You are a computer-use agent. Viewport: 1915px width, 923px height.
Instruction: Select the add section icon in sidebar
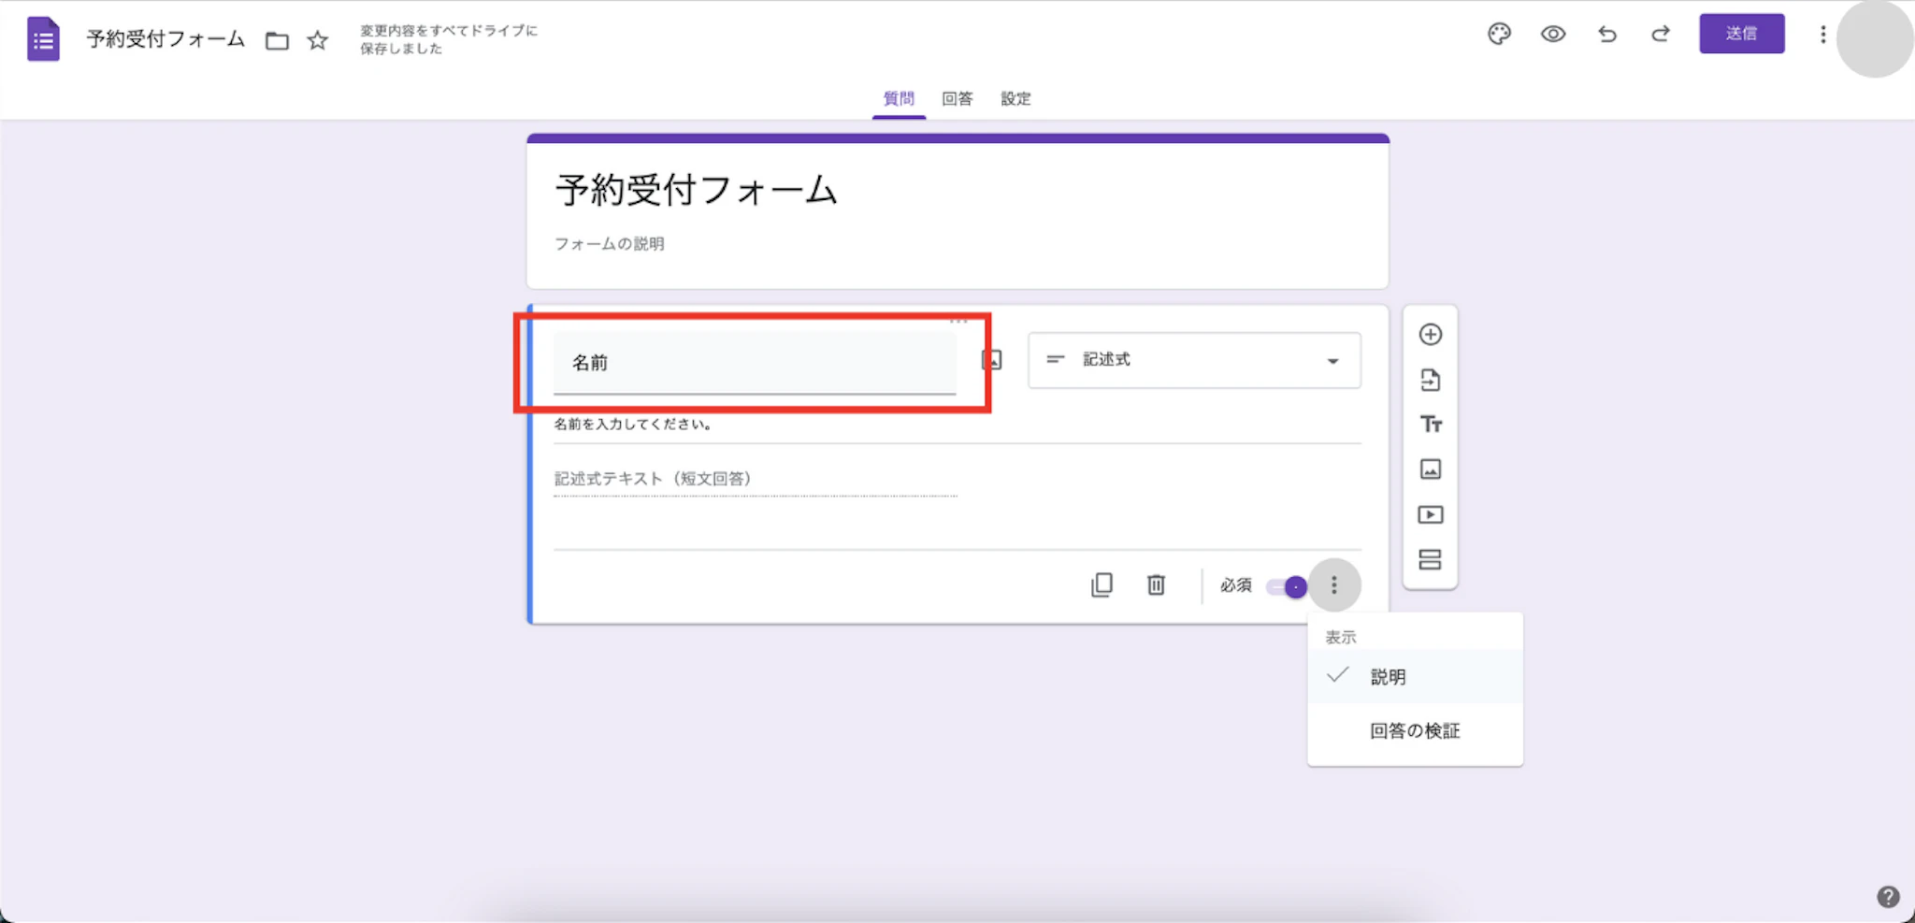coord(1431,558)
